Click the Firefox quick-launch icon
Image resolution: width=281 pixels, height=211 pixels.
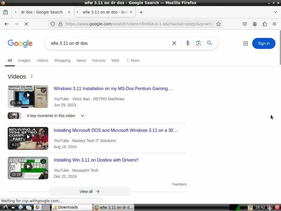tap(37, 207)
